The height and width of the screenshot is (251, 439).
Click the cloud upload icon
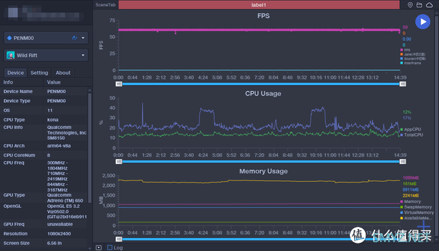coord(429,5)
